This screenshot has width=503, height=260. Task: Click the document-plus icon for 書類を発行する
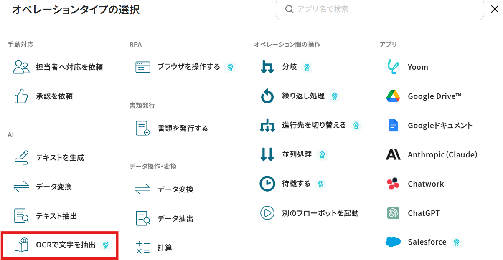(x=143, y=128)
